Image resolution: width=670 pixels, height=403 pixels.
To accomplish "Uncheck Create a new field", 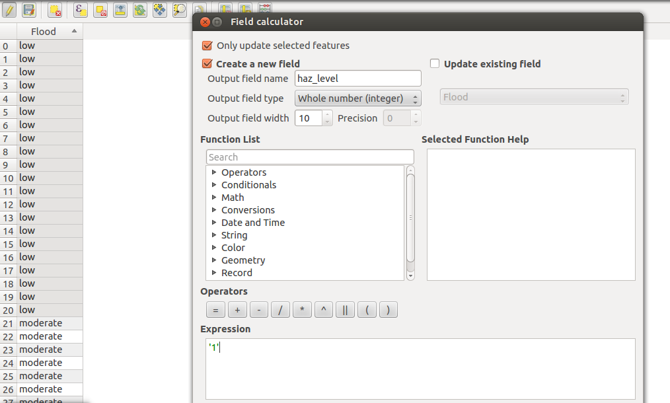I will (x=207, y=63).
